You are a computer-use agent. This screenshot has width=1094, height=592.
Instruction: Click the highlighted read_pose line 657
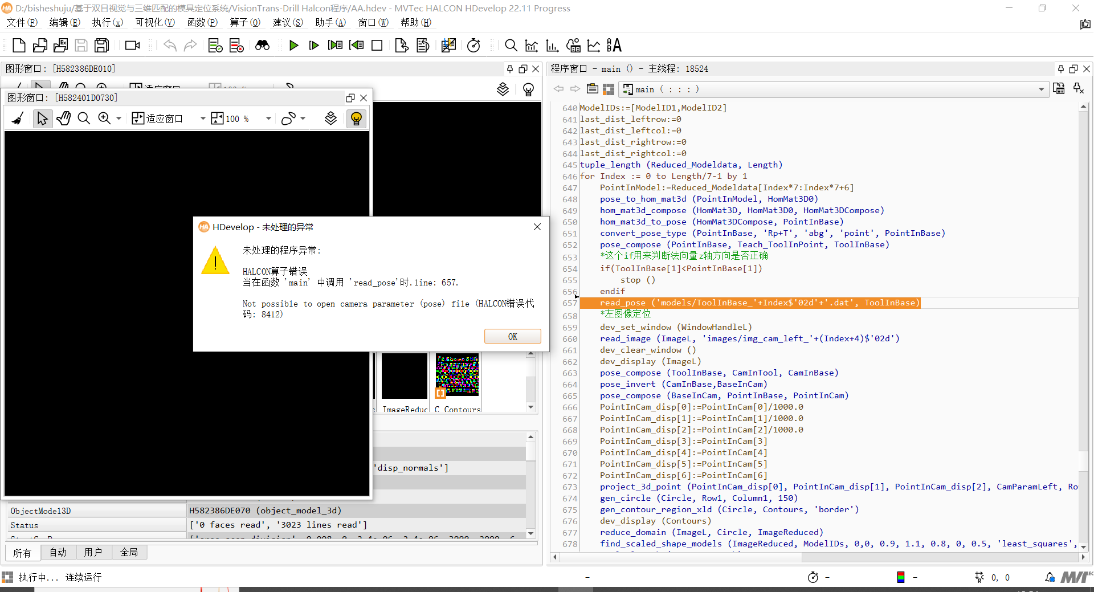point(750,303)
